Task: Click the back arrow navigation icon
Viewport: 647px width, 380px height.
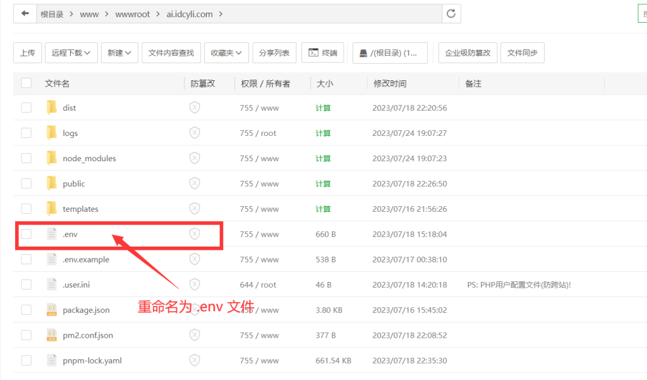Action: 25,14
